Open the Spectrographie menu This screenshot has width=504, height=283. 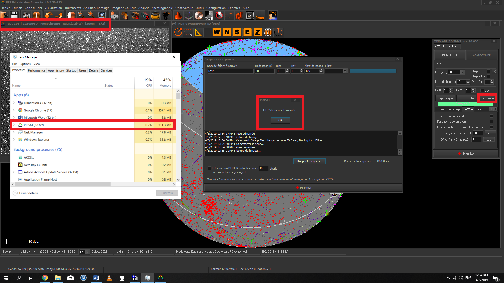pyautogui.click(x=162, y=8)
